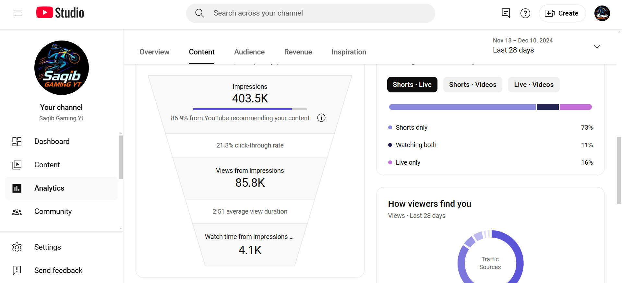The height and width of the screenshot is (283, 622).
Task: Click the Watching both legend row
Action: tap(490, 145)
